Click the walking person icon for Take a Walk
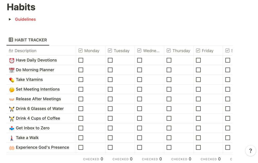 [12, 138]
